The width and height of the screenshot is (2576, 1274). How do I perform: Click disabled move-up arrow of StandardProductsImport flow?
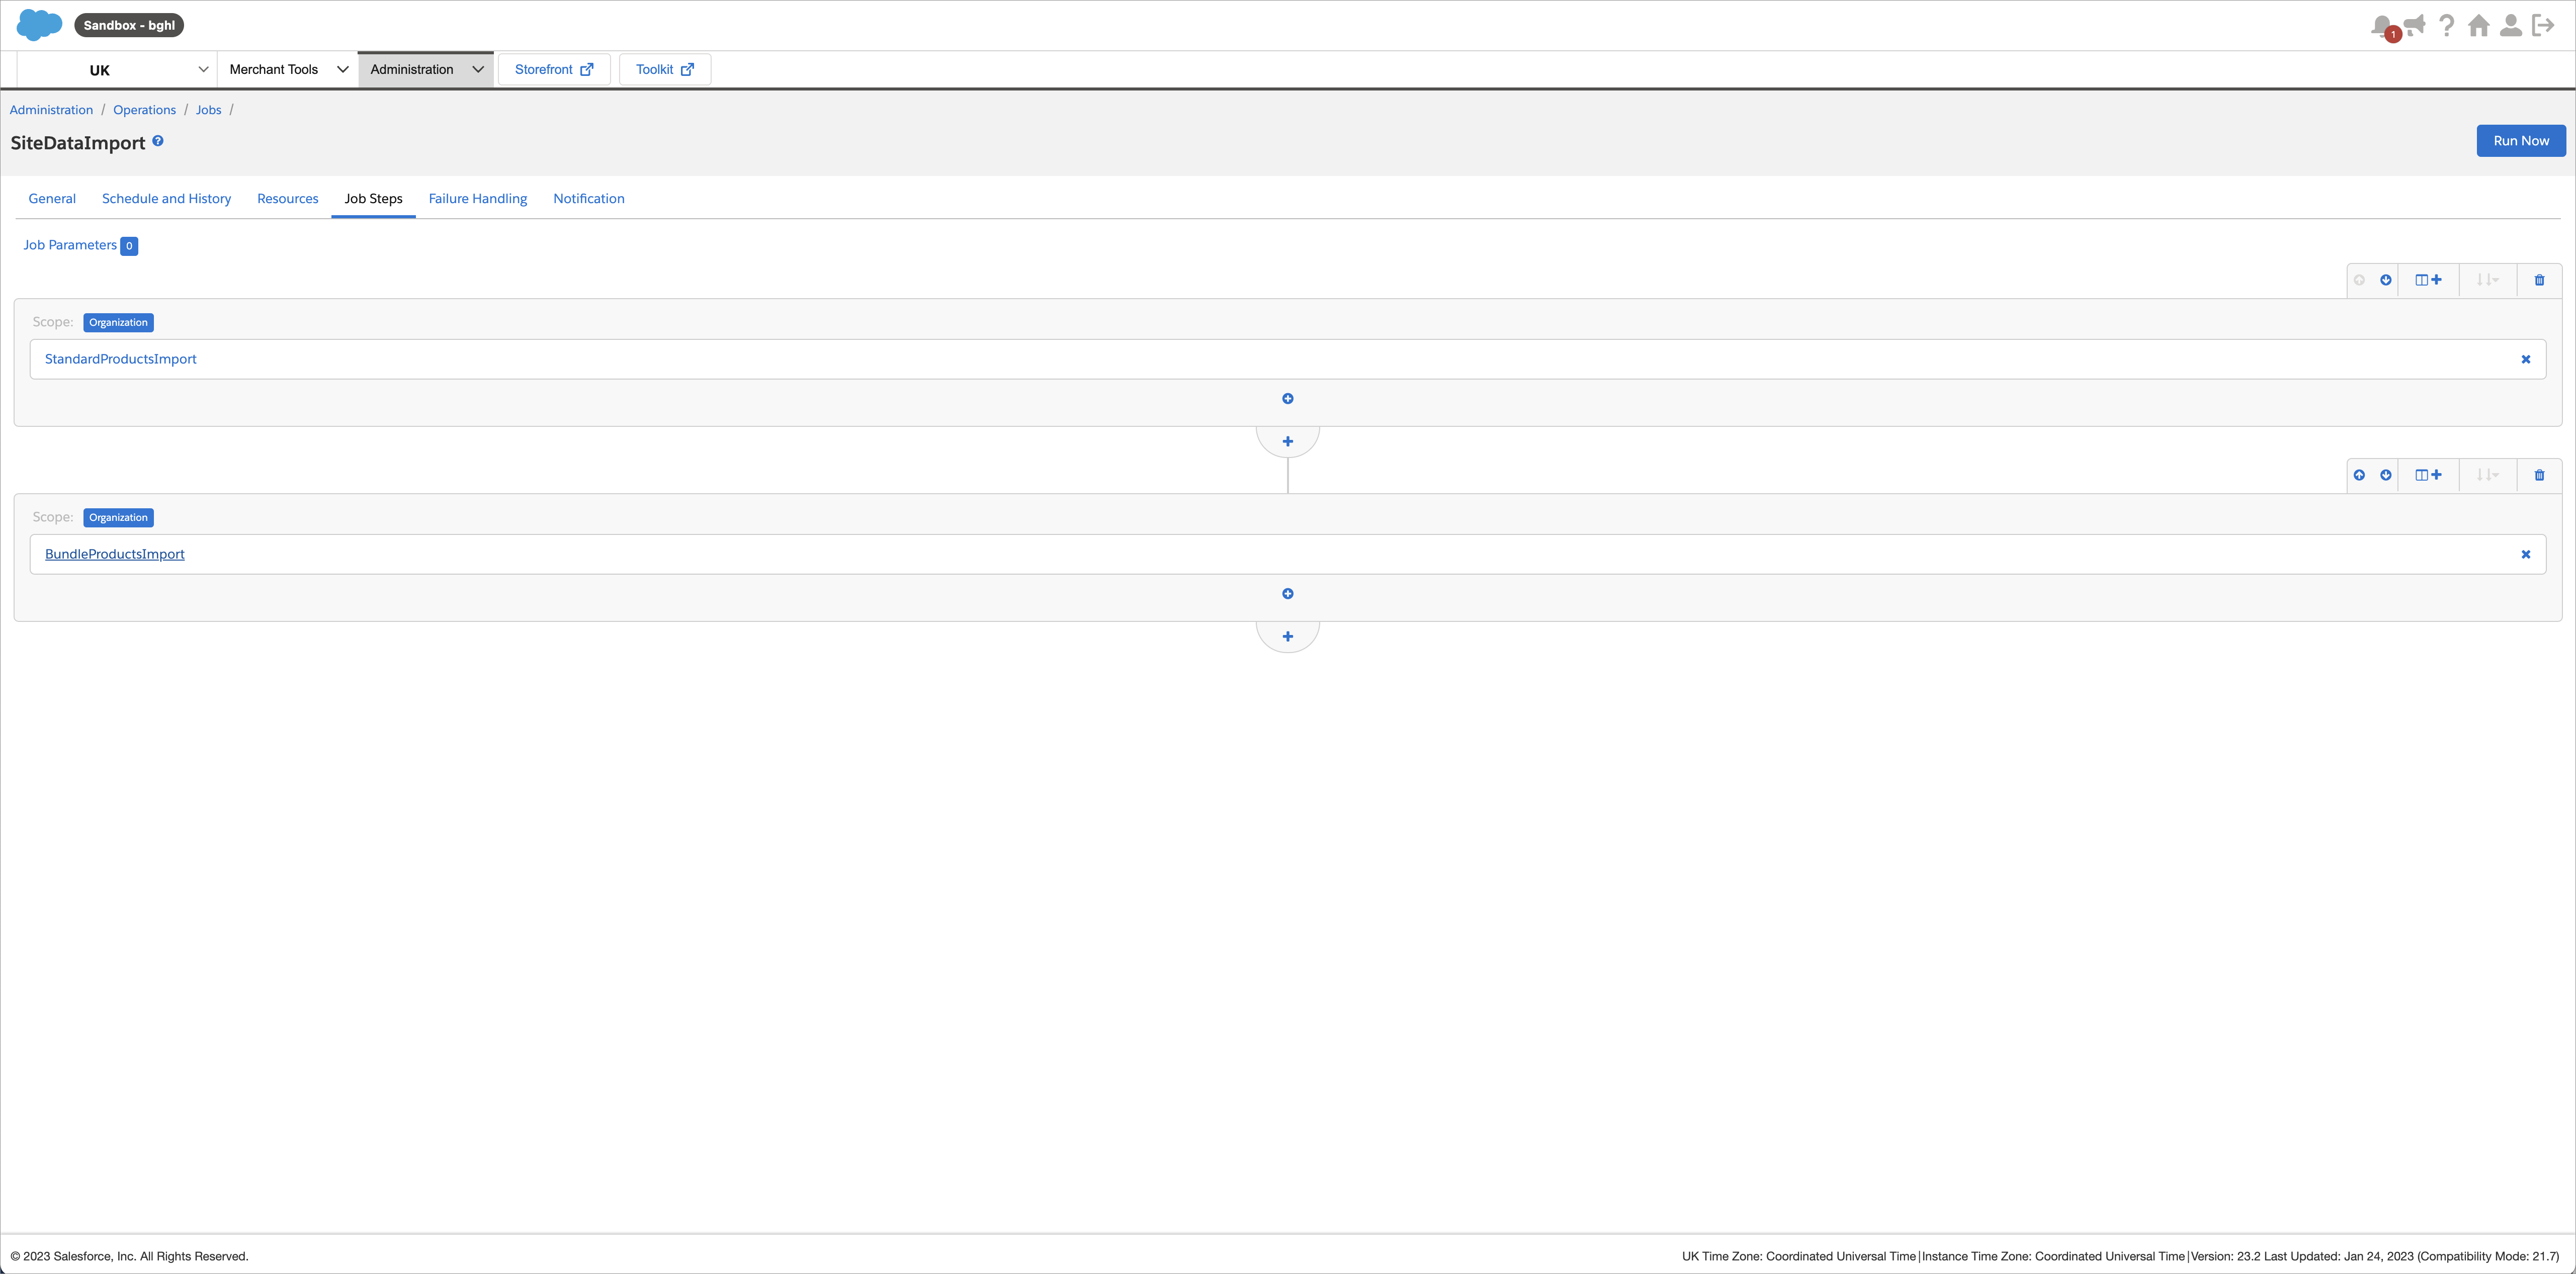[2359, 280]
